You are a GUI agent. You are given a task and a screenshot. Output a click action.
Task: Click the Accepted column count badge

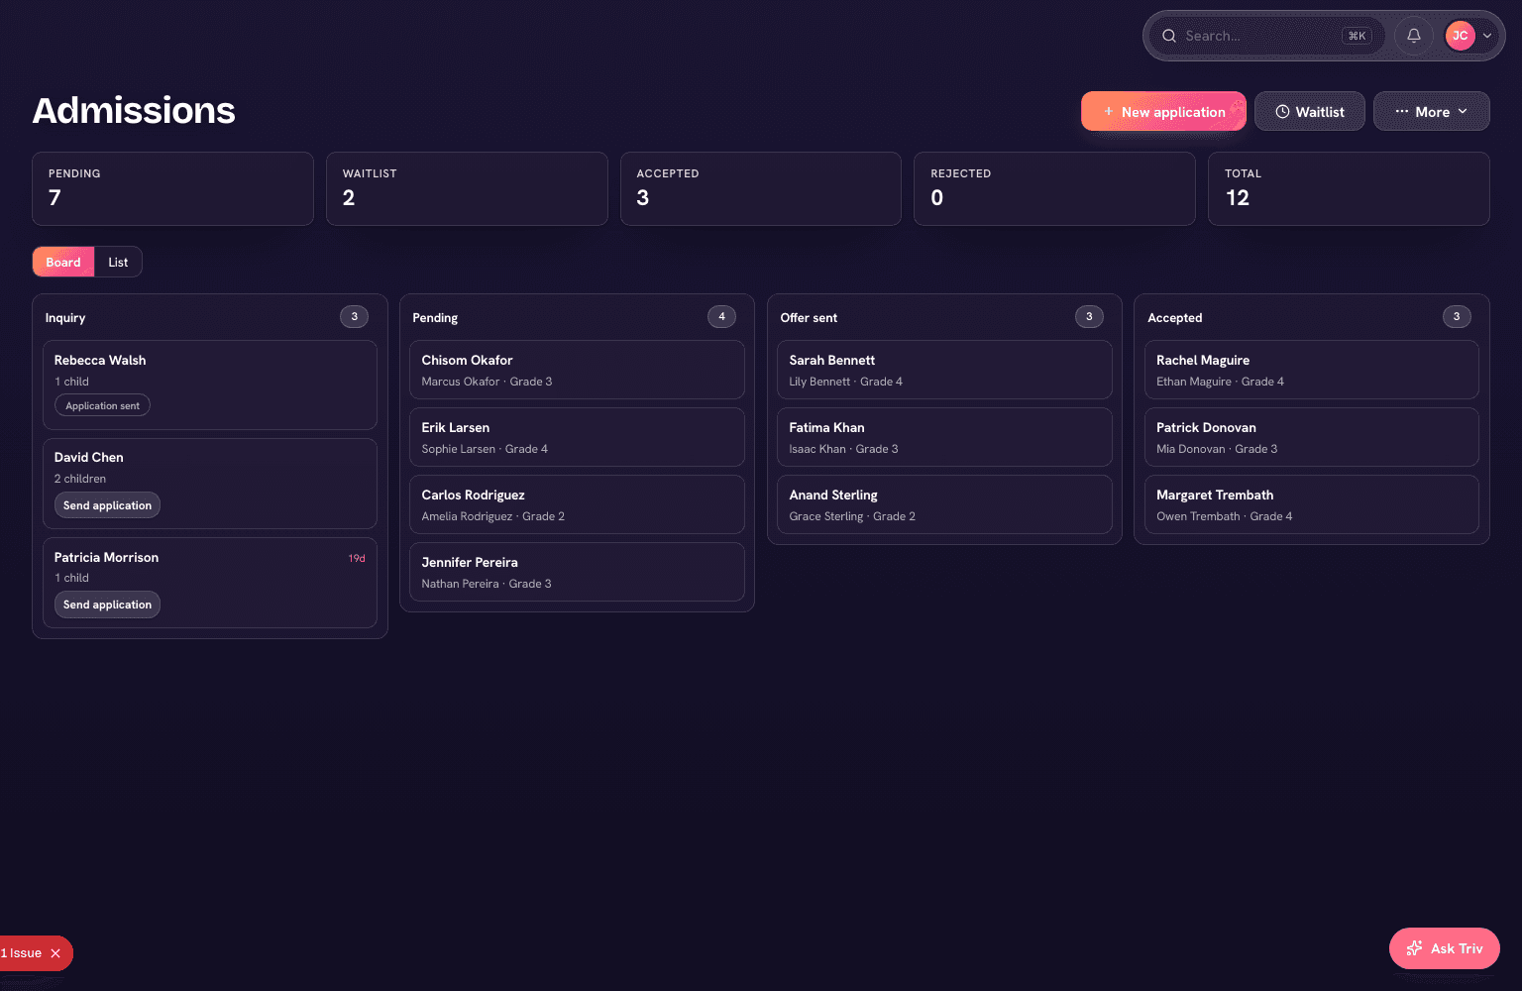pyautogui.click(x=1457, y=317)
